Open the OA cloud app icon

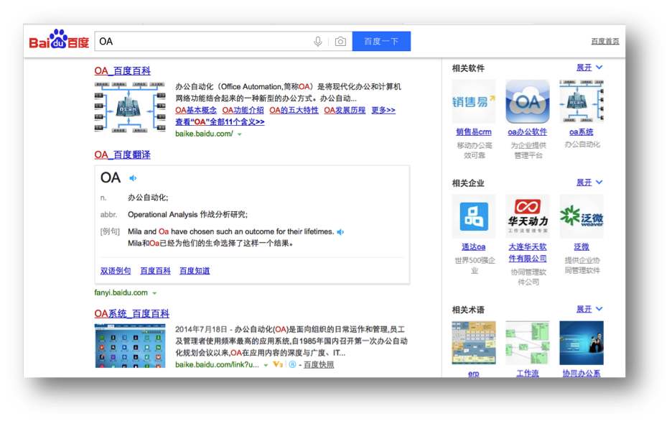[528, 102]
